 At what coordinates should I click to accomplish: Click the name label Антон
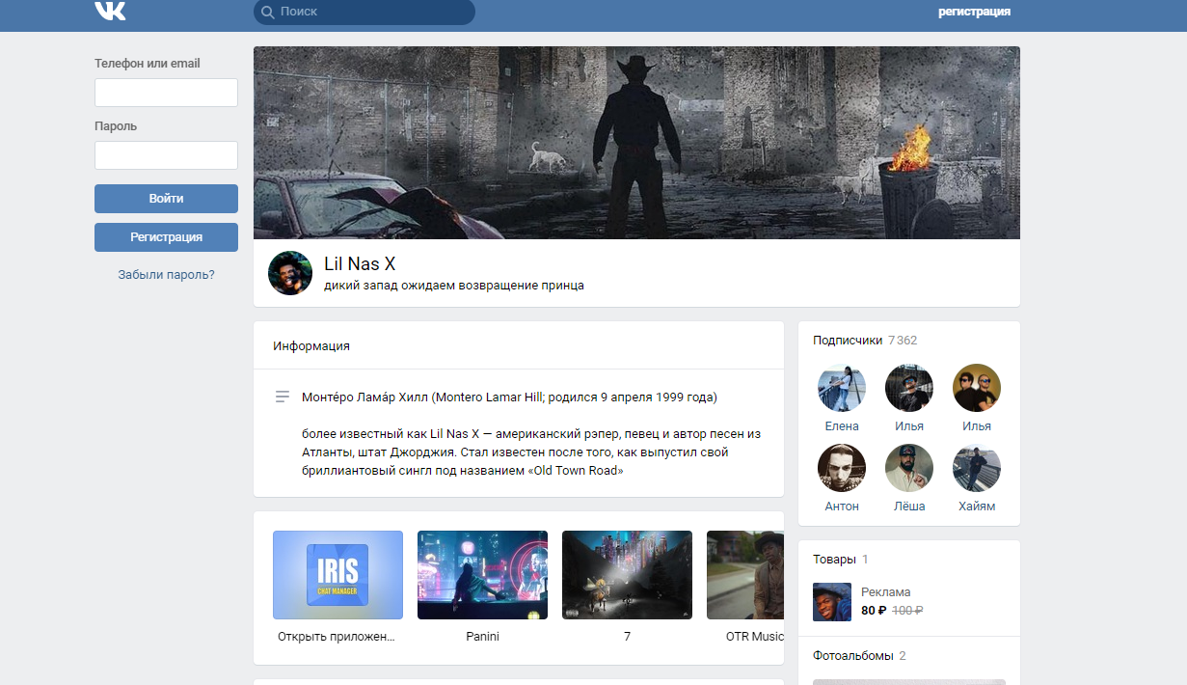click(842, 507)
